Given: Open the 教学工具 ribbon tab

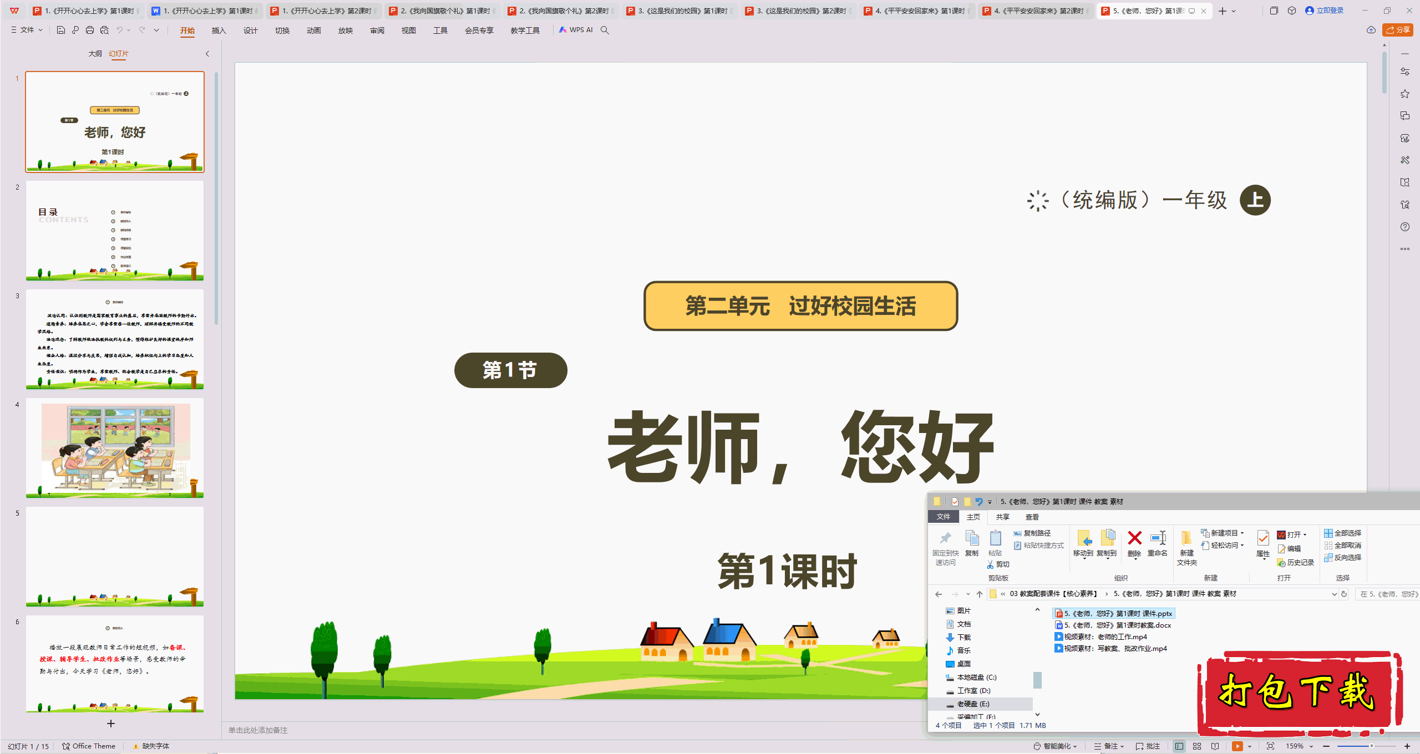Looking at the screenshot, I should tap(525, 30).
